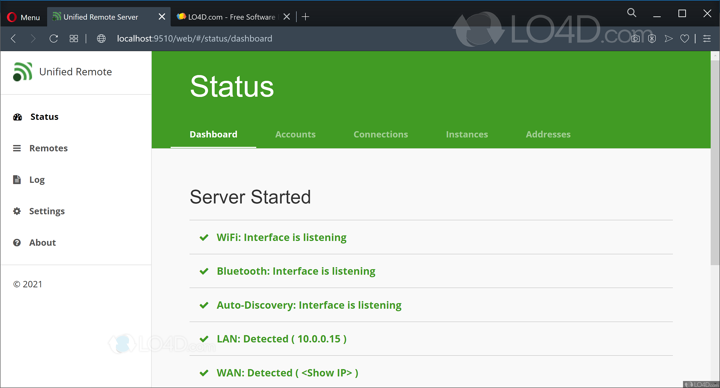This screenshot has width=720, height=388.
Task: Click the address bar URL field
Action: pos(195,39)
